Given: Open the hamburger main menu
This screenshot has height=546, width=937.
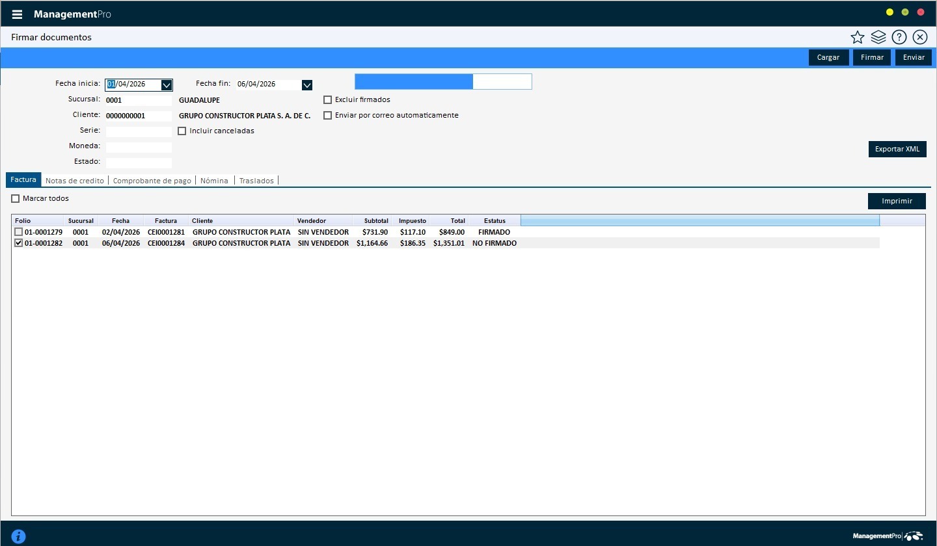Looking at the screenshot, I should tap(17, 14).
